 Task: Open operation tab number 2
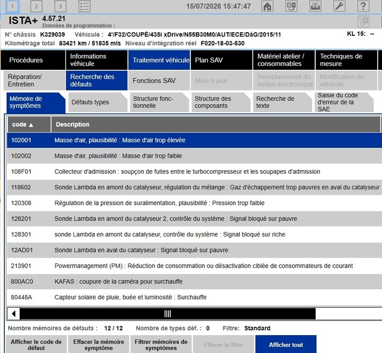(36, 6)
